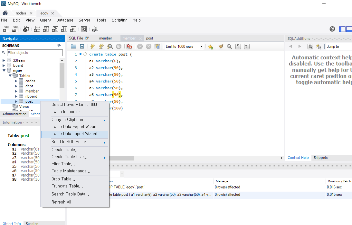This screenshot has height=225, width=352.
Task: Open SQL script file in new tab icon
Action: tap(15, 29)
